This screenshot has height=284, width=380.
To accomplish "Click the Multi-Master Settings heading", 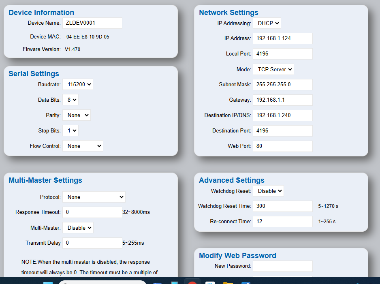I will click(45, 180).
